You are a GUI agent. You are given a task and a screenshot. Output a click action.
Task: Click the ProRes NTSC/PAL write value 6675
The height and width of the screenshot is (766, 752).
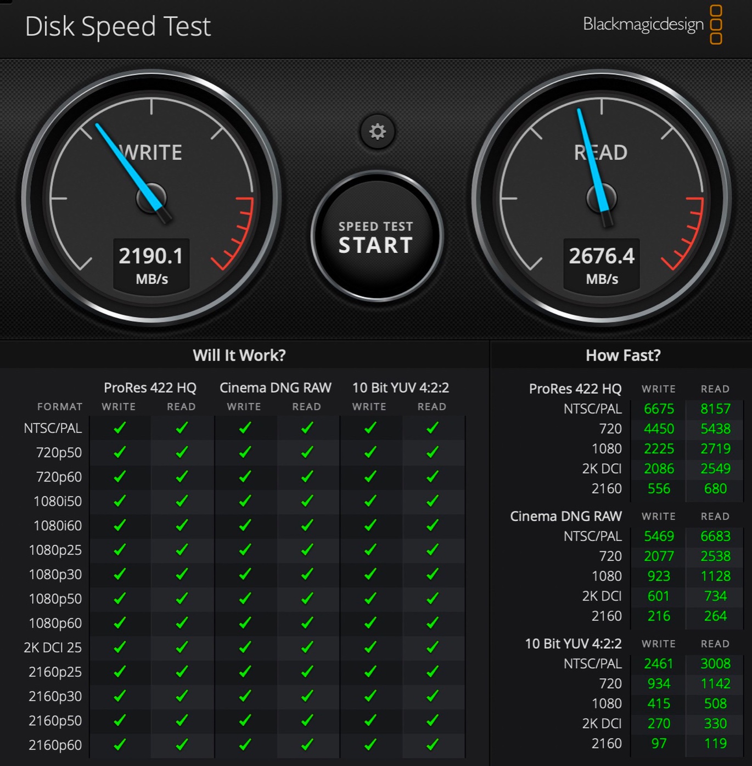coord(659,409)
